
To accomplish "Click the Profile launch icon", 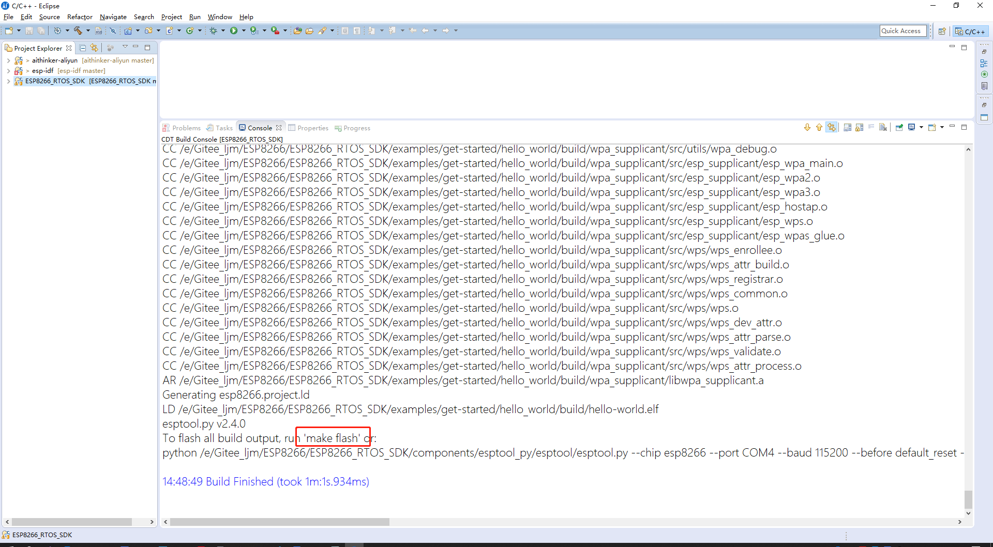I will (x=254, y=31).
